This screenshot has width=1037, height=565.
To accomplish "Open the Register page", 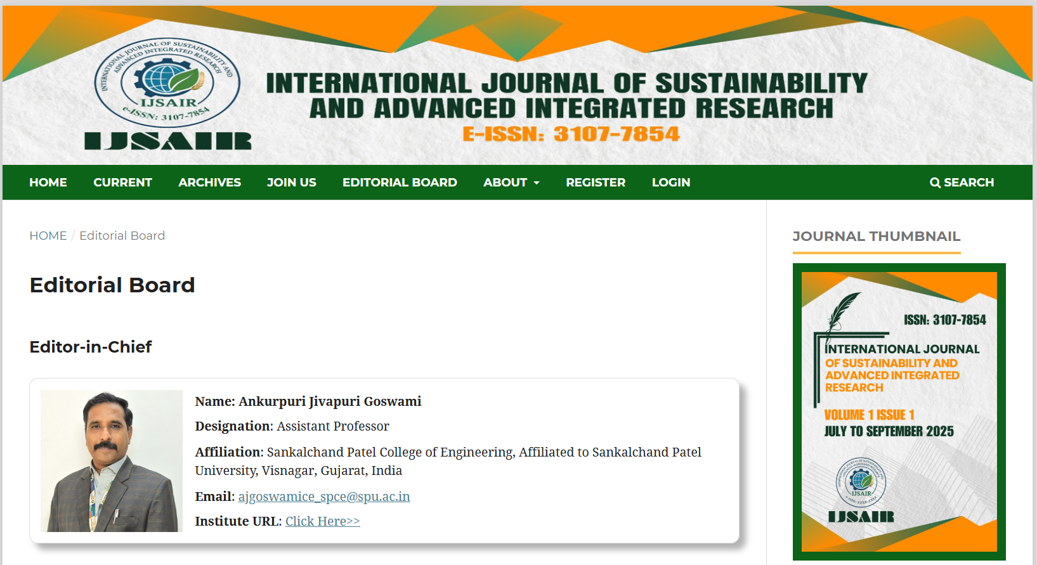I will coord(595,183).
